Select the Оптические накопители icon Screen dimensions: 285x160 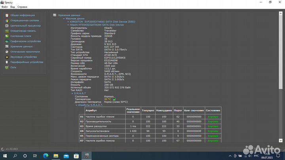(x=7, y=52)
